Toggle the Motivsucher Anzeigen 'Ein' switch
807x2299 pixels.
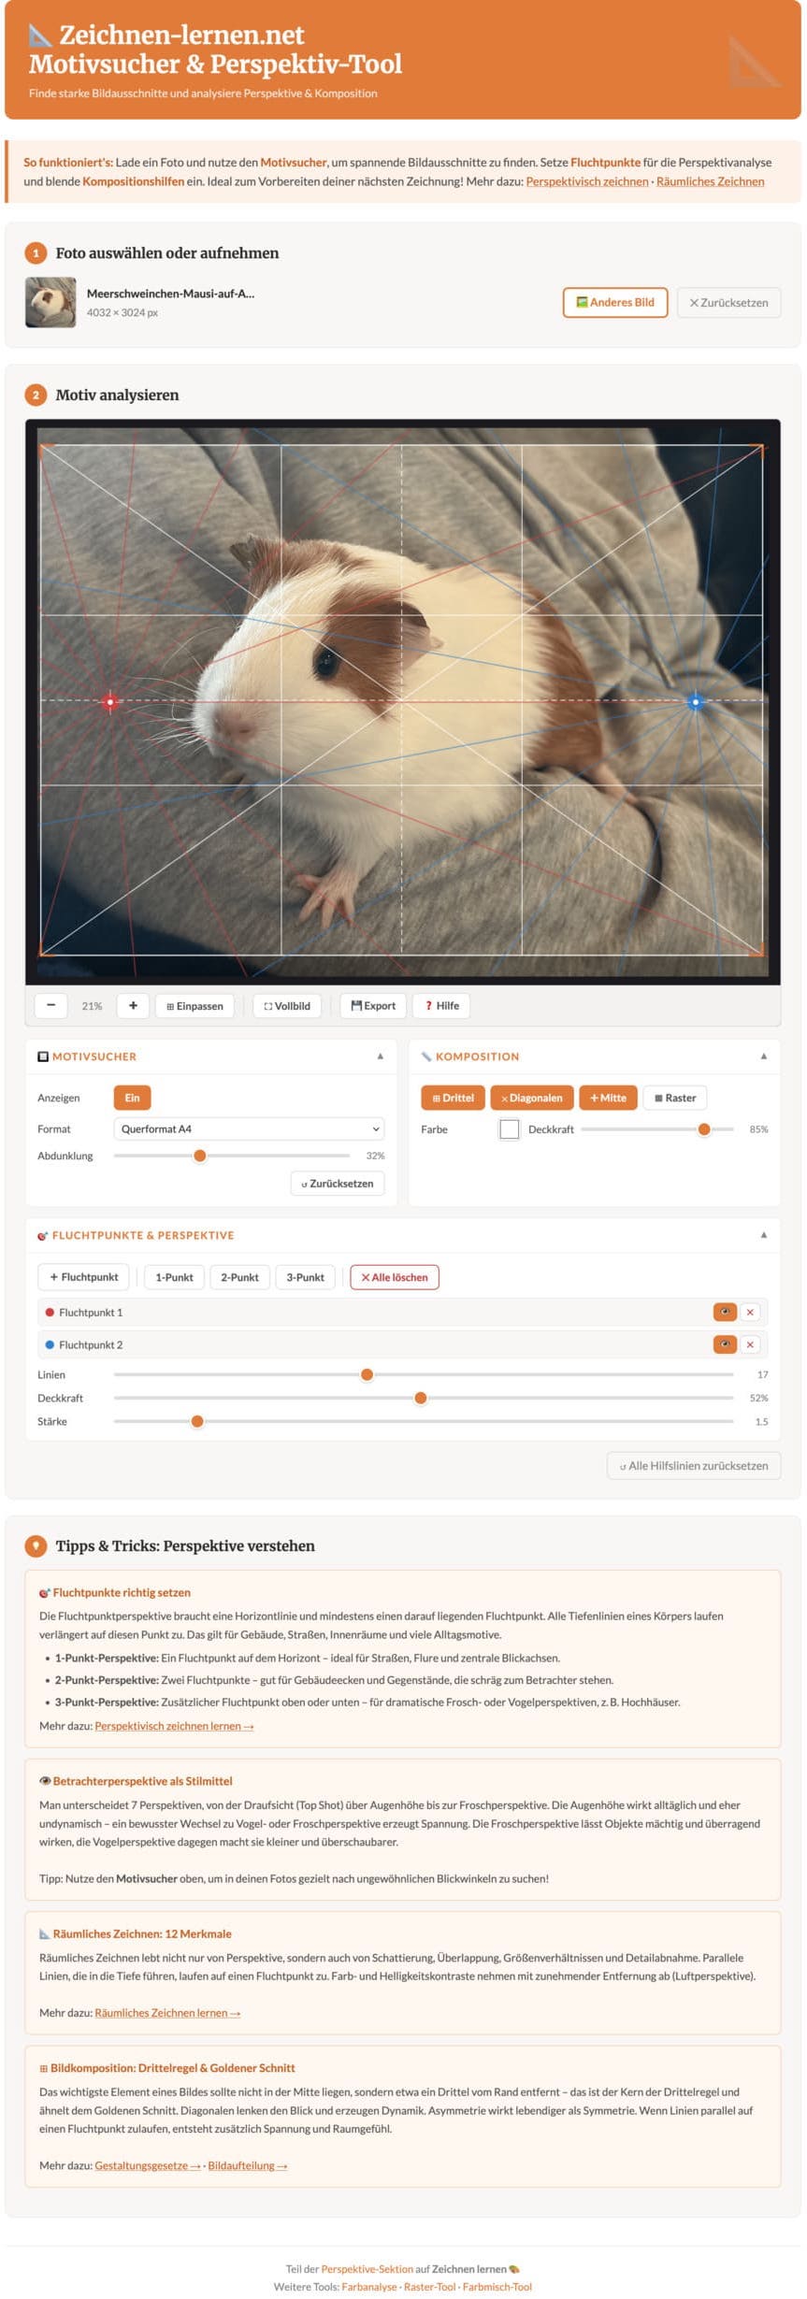(132, 1098)
